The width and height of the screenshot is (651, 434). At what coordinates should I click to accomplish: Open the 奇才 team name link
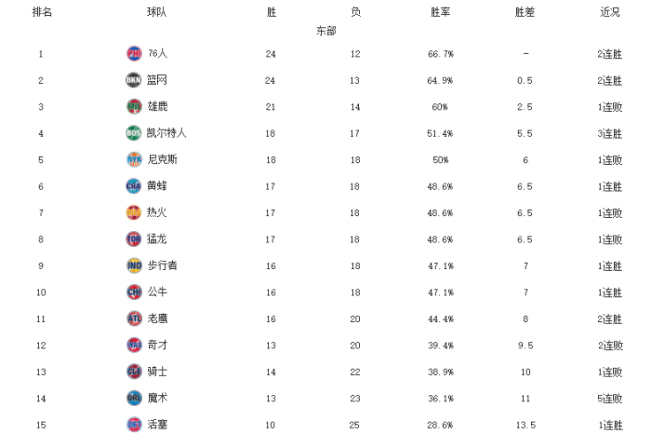157,345
